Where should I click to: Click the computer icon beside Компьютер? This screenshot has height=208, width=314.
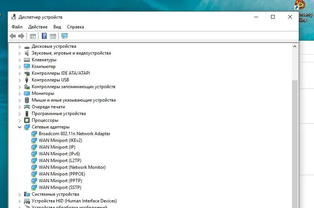click(27, 66)
